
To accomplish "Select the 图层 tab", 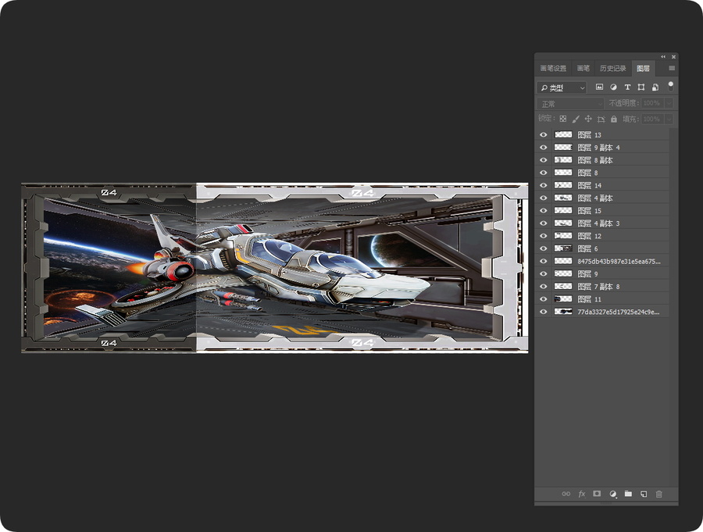I will pyautogui.click(x=643, y=68).
